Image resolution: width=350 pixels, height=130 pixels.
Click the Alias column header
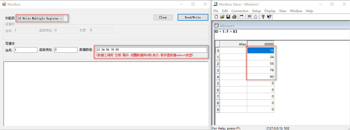(x=234, y=44)
